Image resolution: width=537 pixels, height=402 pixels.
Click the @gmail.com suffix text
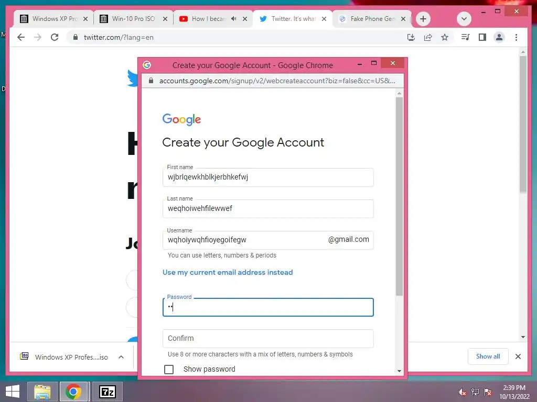click(x=348, y=240)
